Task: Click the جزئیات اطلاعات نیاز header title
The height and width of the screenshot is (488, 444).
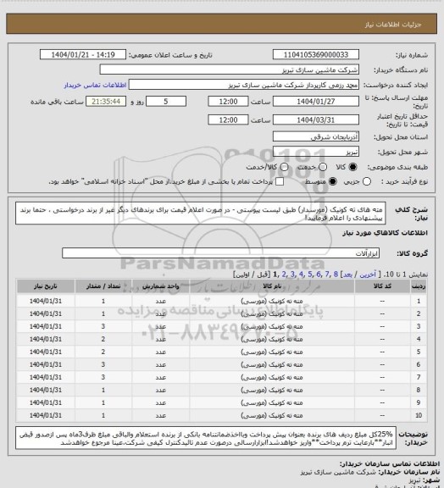Action: point(393,25)
